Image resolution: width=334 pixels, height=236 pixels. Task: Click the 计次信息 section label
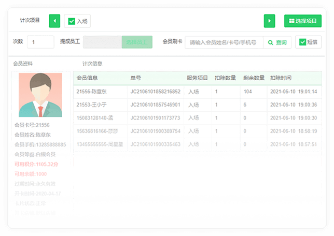(92, 64)
